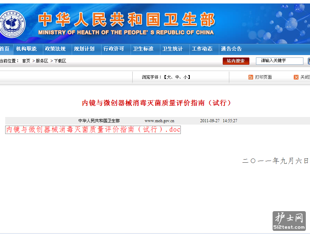Click 服务区 in the breadcrumb path

(42, 61)
